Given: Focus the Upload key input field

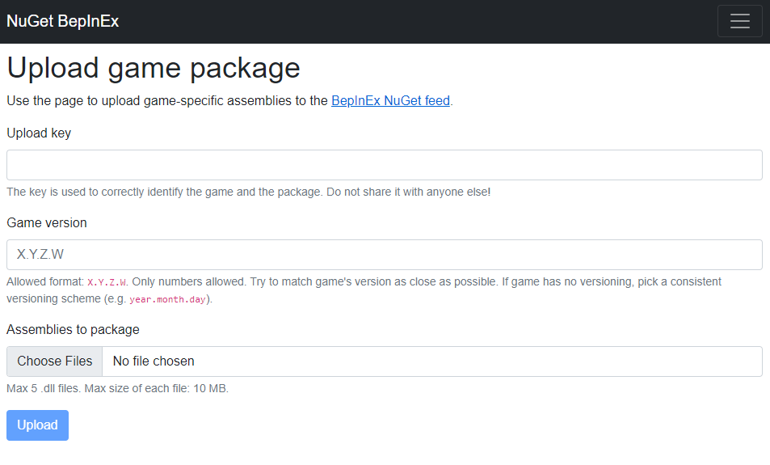Looking at the screenshot, I should pos(385,165).
